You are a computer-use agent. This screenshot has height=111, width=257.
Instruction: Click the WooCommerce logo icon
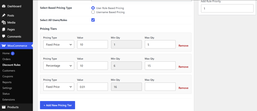coord(4,46)
